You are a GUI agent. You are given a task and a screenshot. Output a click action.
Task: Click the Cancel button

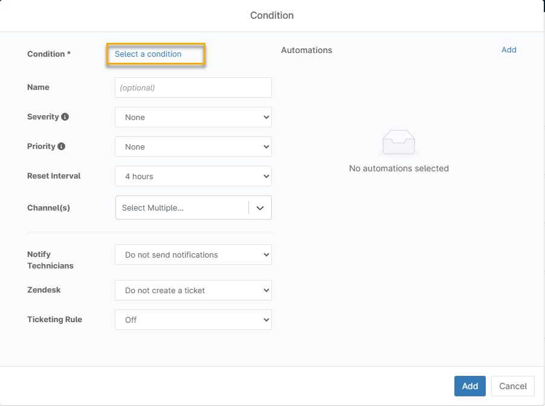(x=512, y=386)
